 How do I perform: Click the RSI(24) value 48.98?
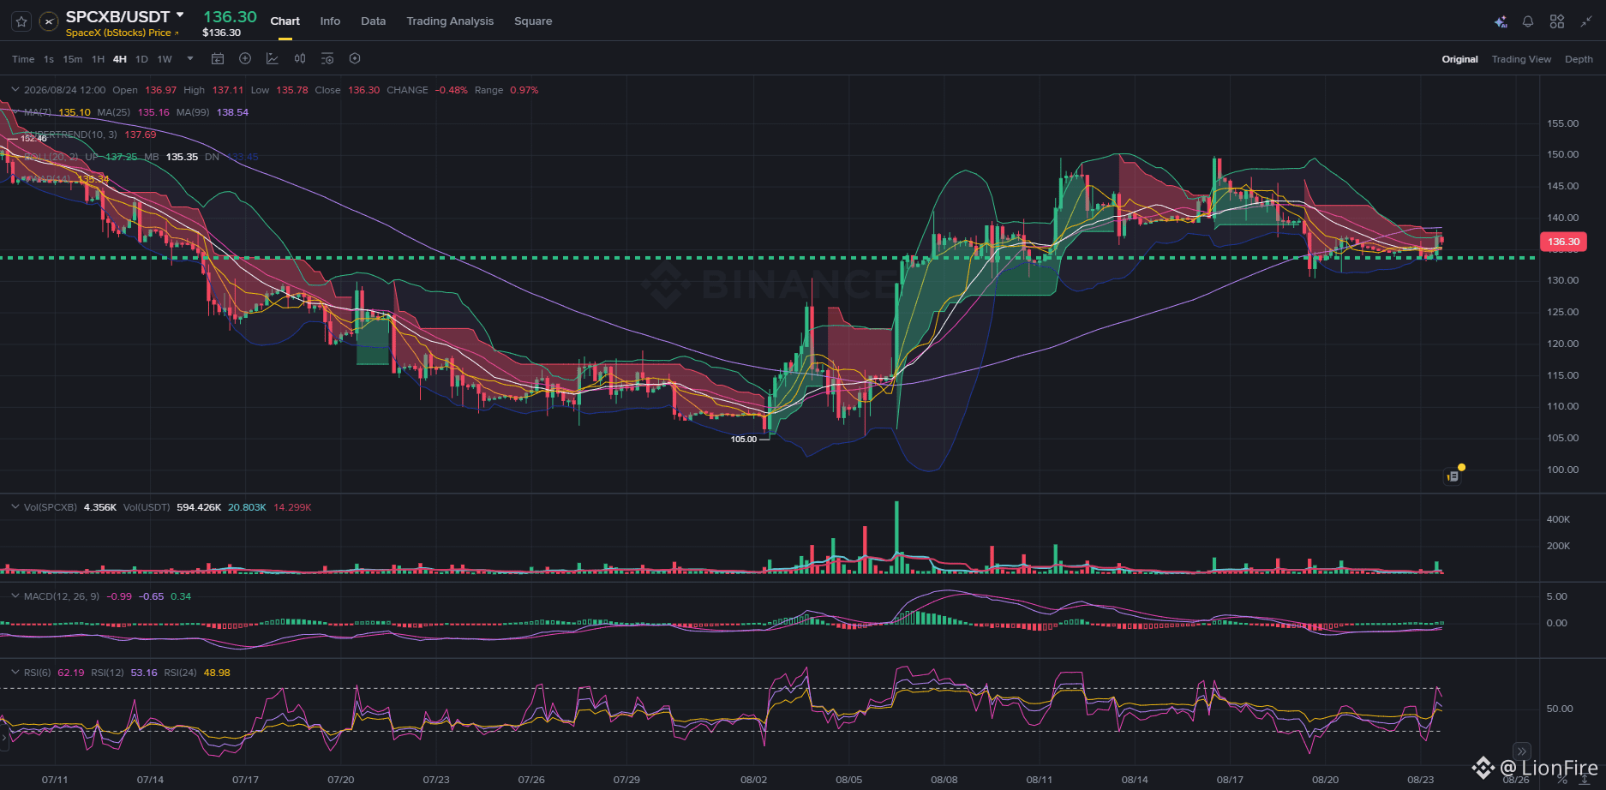pos(217,673)
